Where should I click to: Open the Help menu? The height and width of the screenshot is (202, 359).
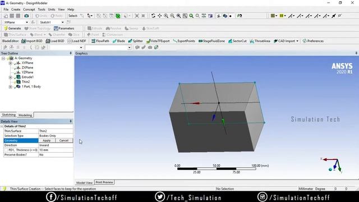click(71, 10)
